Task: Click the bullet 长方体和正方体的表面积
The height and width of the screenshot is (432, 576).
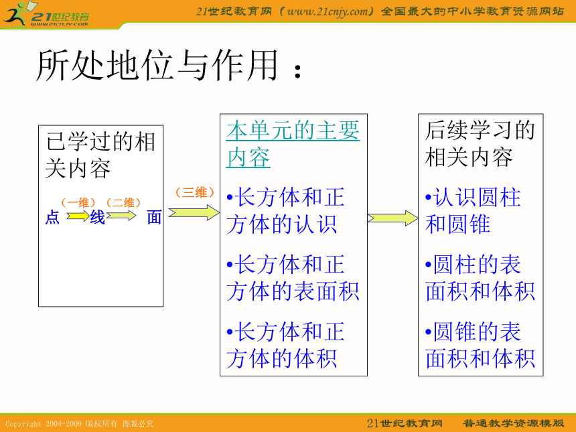Action: click(x=293, y=278)
